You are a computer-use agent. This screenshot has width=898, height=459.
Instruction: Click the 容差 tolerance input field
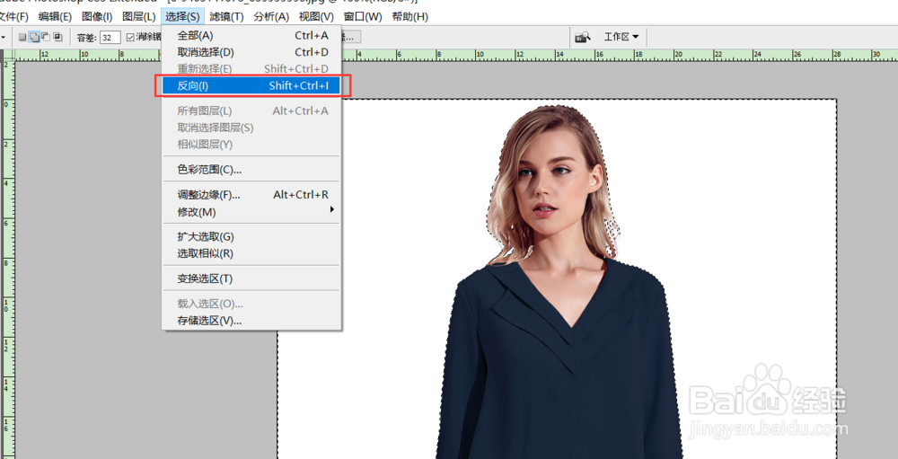coord(110,37)
